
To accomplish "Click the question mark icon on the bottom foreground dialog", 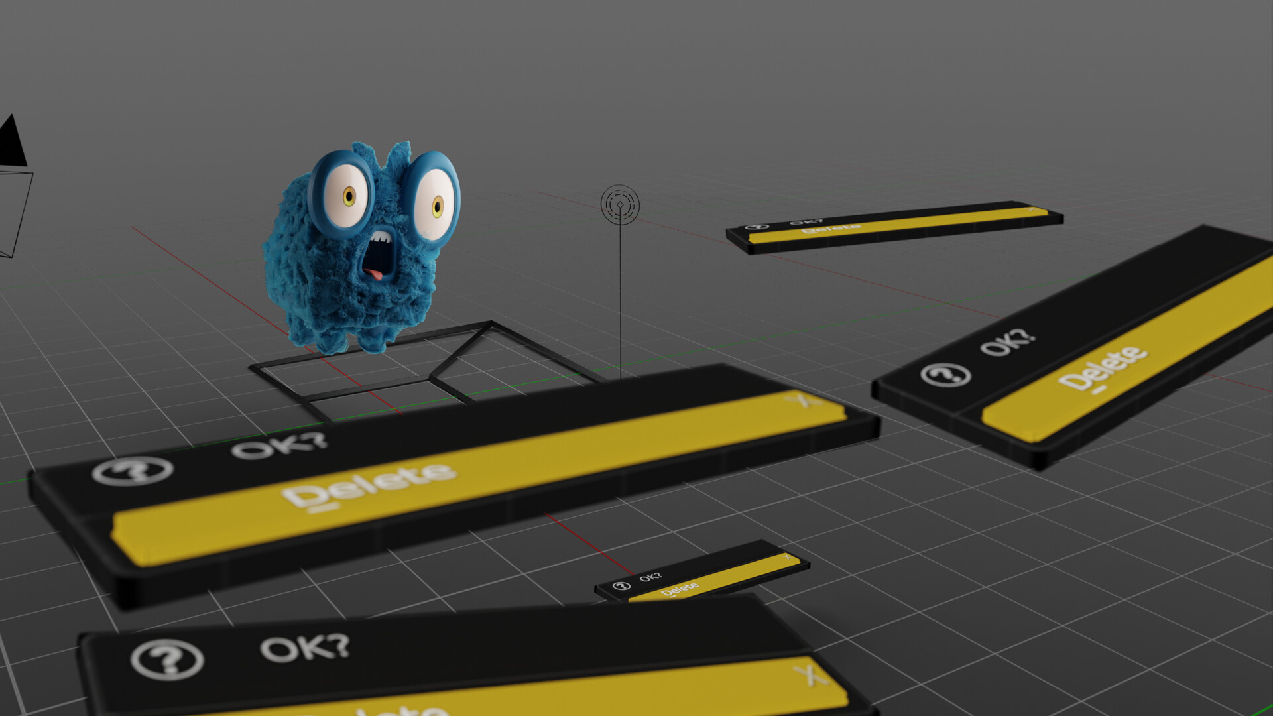I will point(167,660).
